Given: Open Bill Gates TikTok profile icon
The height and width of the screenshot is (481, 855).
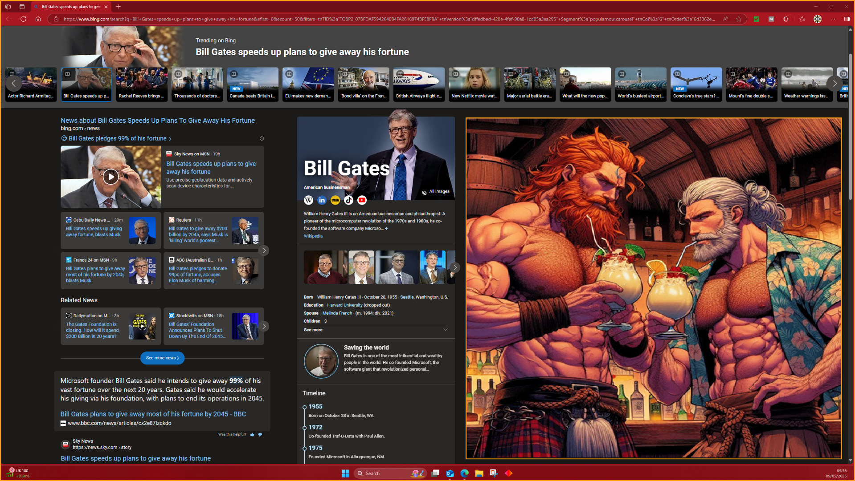Looking at the screenshot, I should [348, 200].
